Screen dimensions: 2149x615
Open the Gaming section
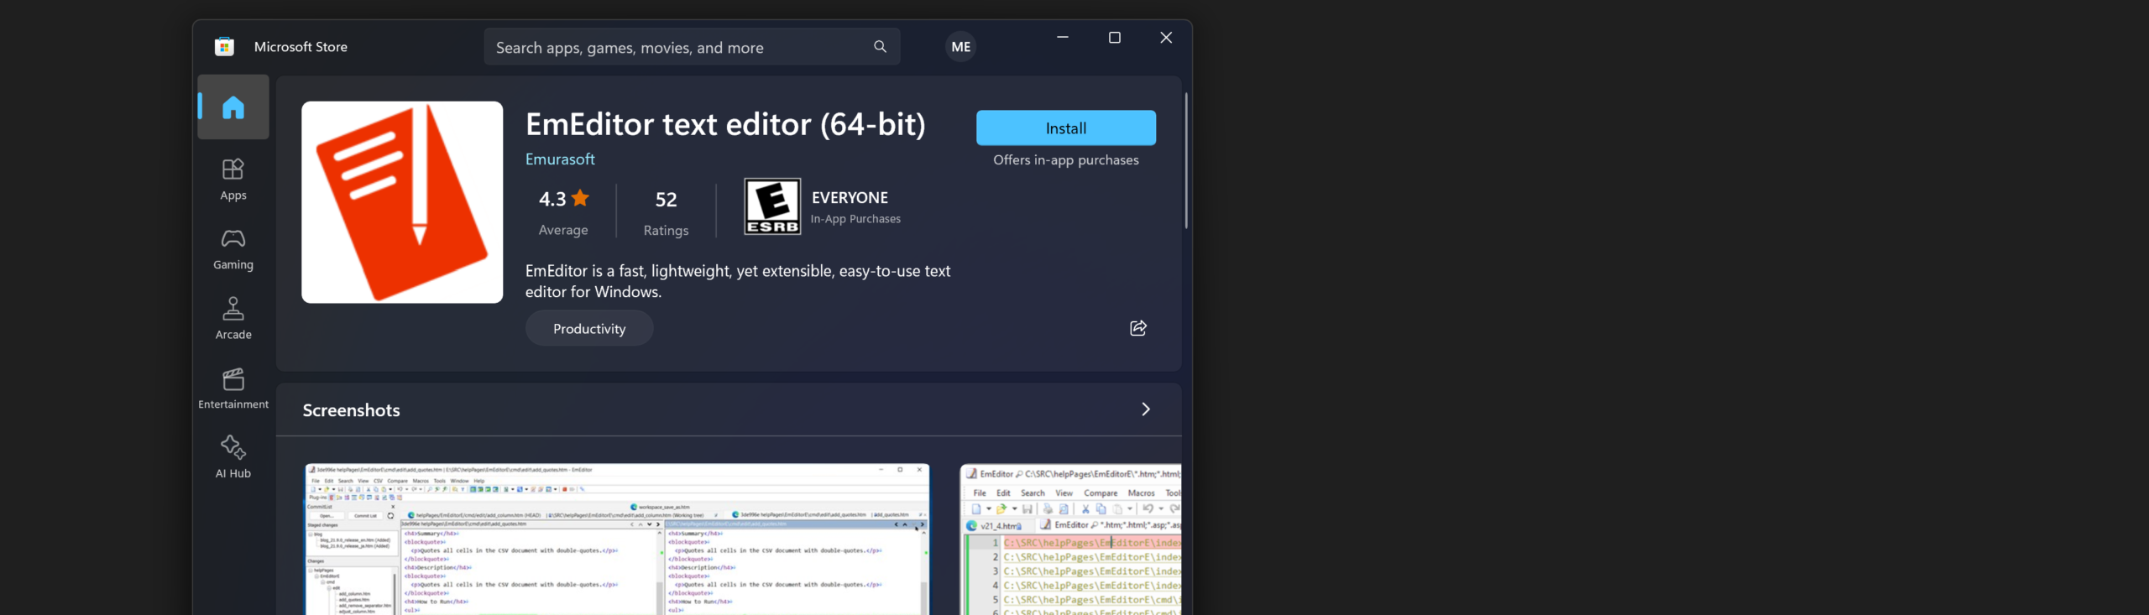click(x=233, y=249)
